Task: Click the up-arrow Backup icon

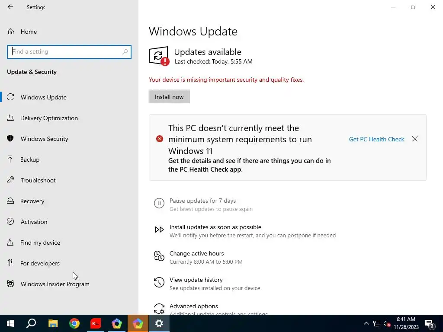Action: click(10, 159)
